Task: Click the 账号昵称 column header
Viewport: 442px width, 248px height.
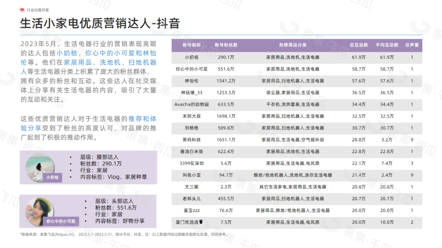Action: [191, 45]
